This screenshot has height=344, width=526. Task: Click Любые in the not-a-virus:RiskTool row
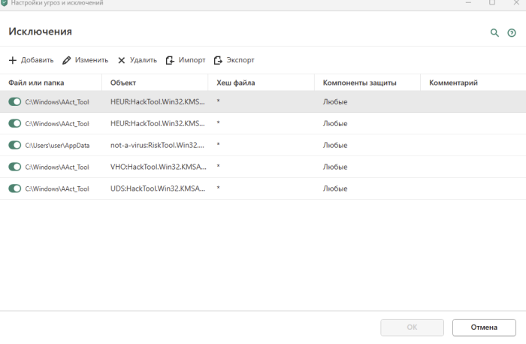click(335, 145)
